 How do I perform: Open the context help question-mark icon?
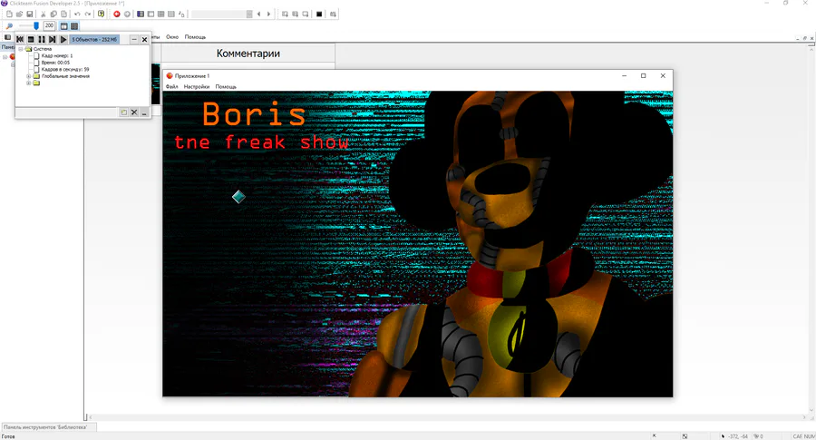101,14
